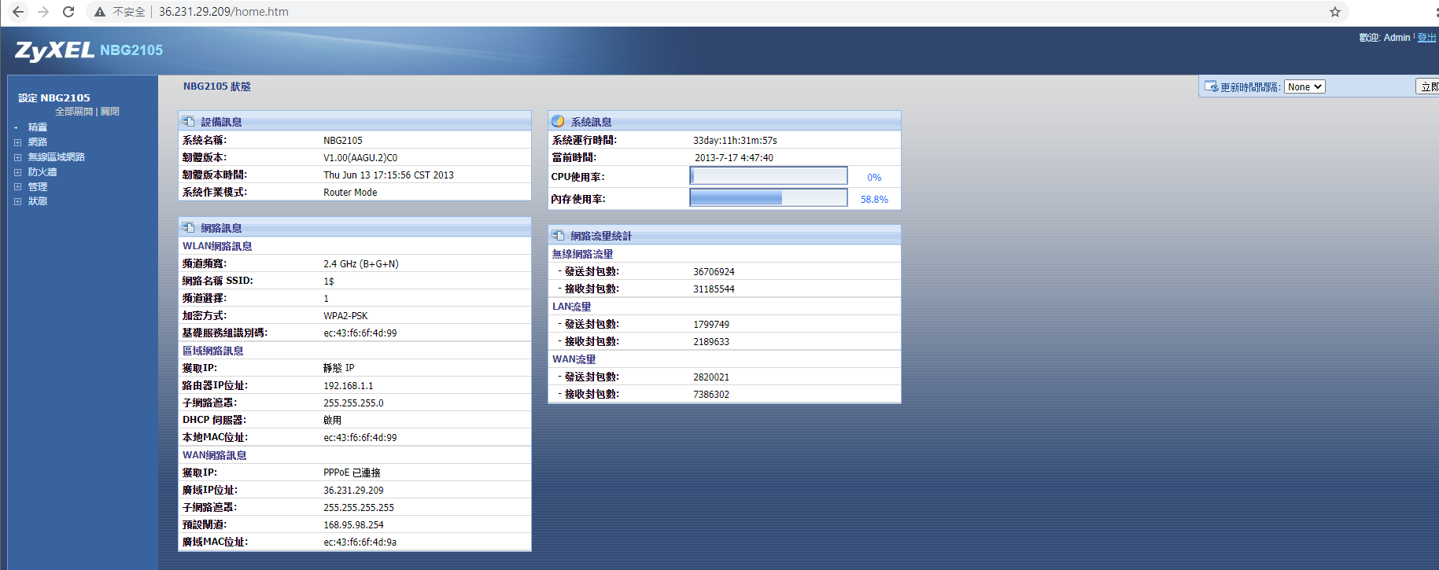Click the 設定 NBG2105 sidebar heading
The image size is (1439, 570).
tap(54, 98)
